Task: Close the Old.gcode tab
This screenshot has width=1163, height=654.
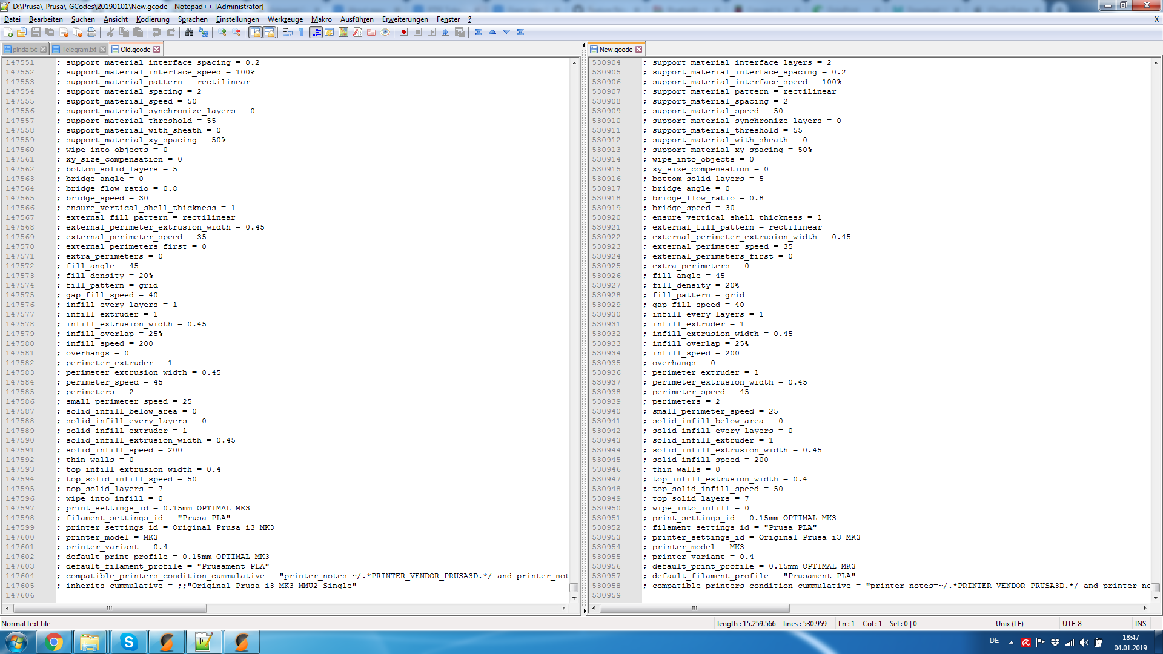Action: click(157, 50)
